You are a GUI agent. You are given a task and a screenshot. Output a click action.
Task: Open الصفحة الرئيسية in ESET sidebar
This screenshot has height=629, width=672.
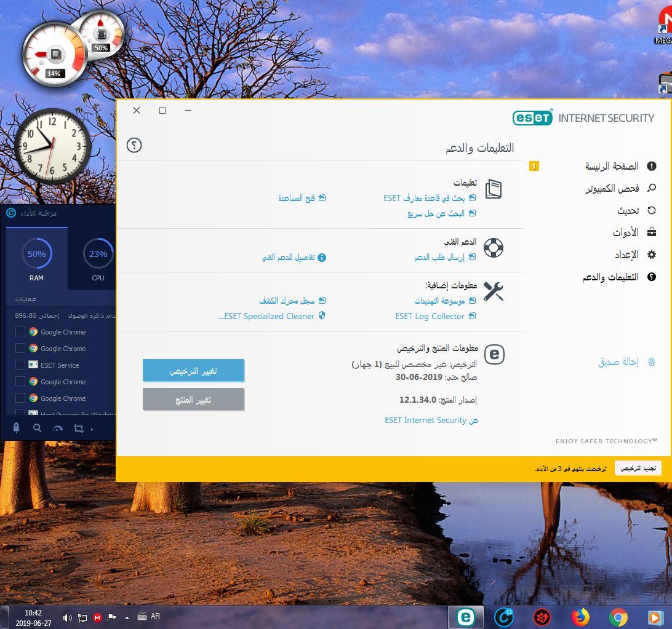[x=612, y=166]
